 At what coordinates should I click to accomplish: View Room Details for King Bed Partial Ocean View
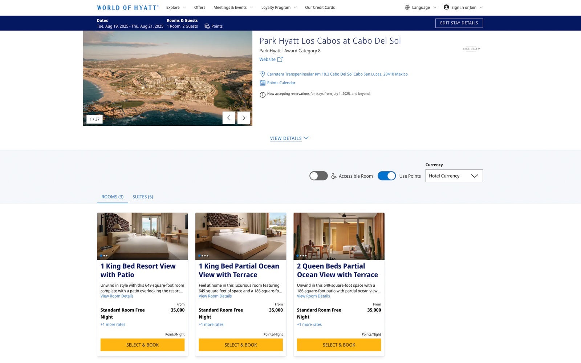[x=215, y=296]
